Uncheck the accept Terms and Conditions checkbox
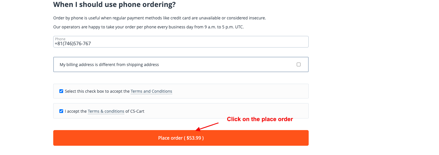Viewport: 439px width, 155px height. [x=61, y=91]
